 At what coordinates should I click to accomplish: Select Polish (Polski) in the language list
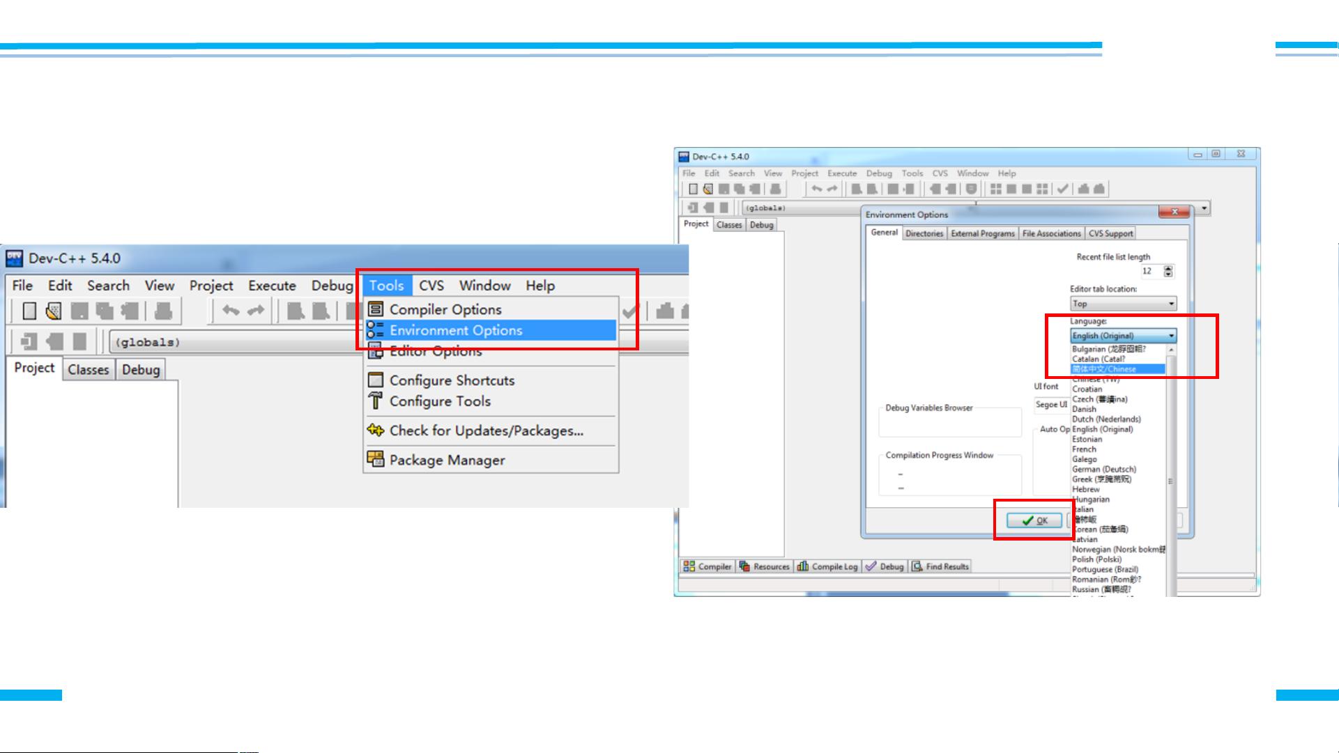pyautogui.click(x=1118, y=559)
